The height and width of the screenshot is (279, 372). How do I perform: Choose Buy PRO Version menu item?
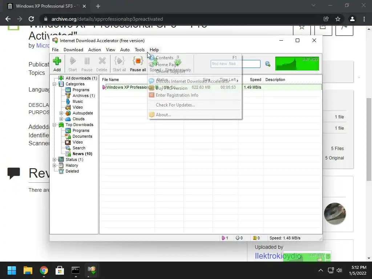pos(194,88)
